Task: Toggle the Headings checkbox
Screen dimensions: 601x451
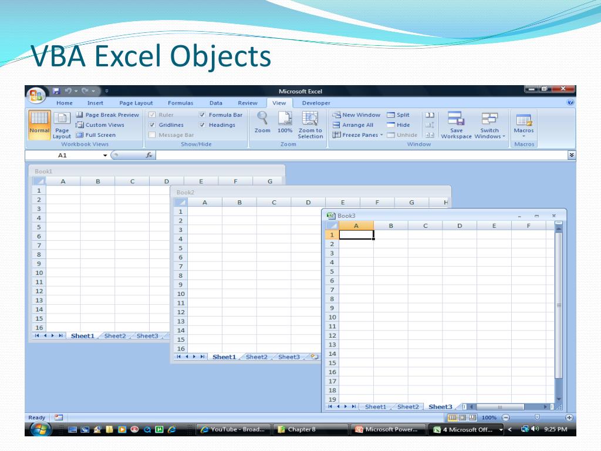Action: tap(202, 125)
